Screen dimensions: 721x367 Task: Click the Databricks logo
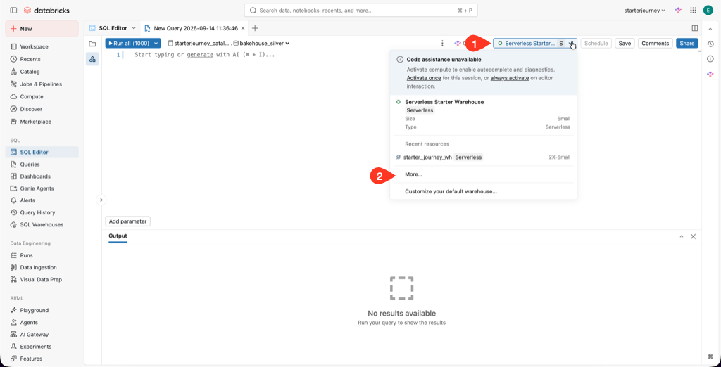pos(46,10)
